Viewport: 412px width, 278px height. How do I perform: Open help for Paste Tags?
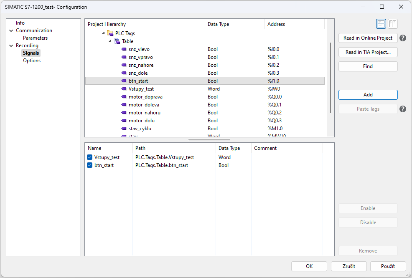pos(402,109)
